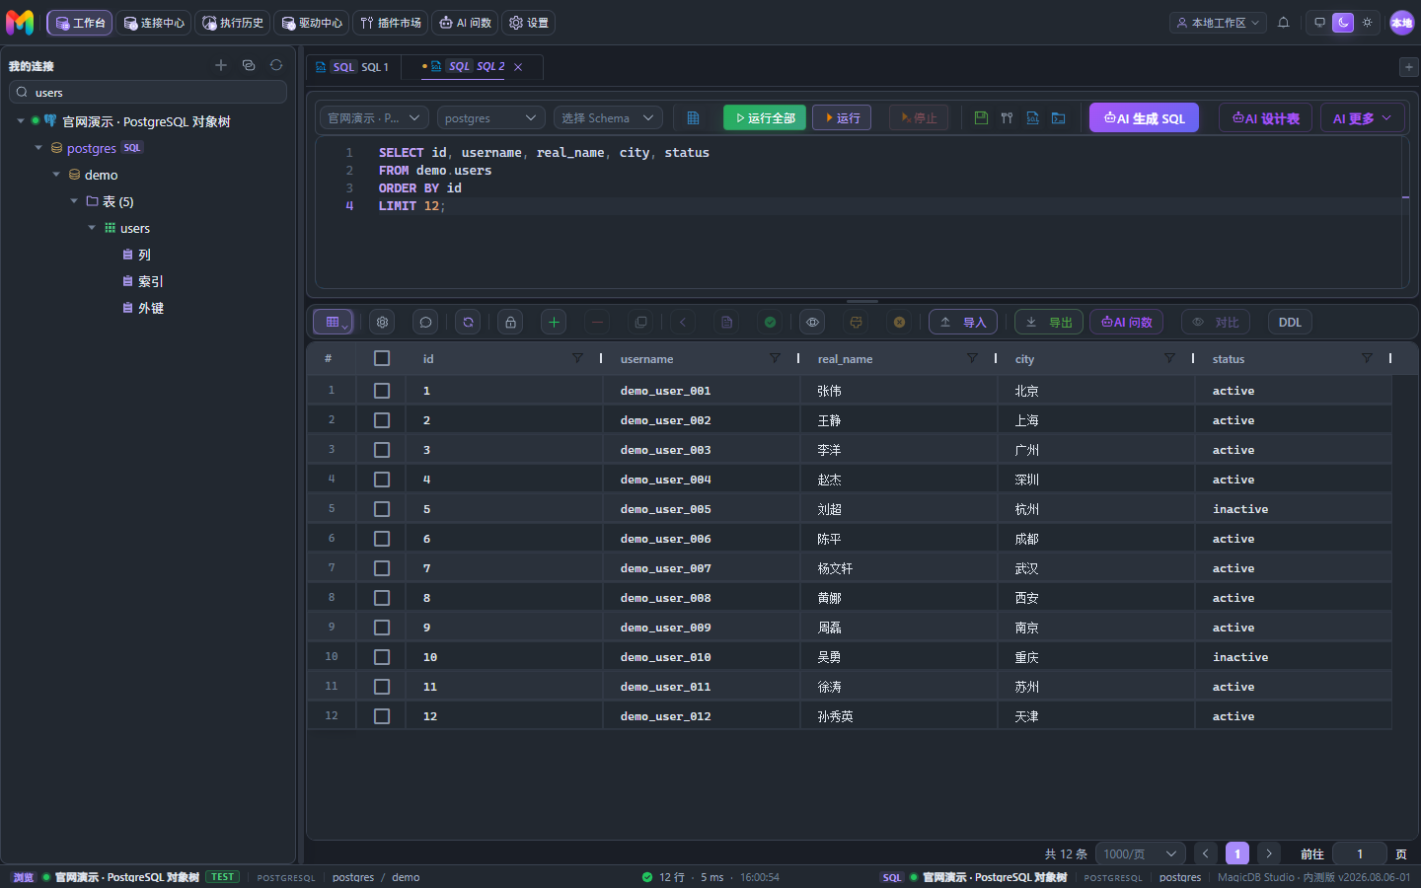The height and width of the screenshot is (888, 1421).
Task: Check the row for demo_user_003
Action: click(382, 450)
